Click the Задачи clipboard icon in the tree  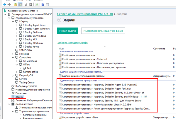coord(13,97)
